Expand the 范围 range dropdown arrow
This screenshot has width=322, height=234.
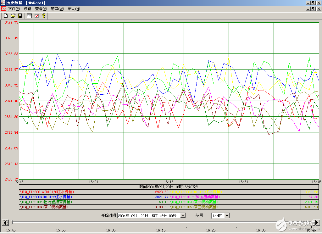coord(227,216)
